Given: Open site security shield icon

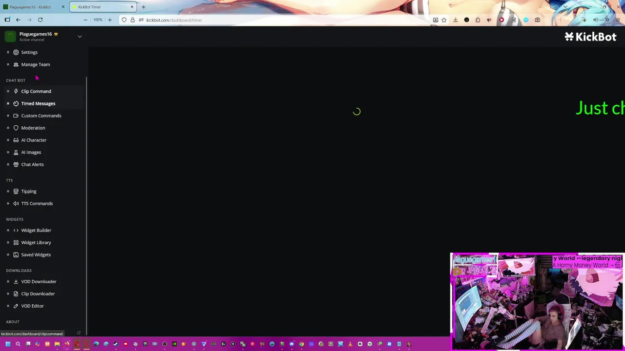Looking at the screenshot, I should [124, 20].
